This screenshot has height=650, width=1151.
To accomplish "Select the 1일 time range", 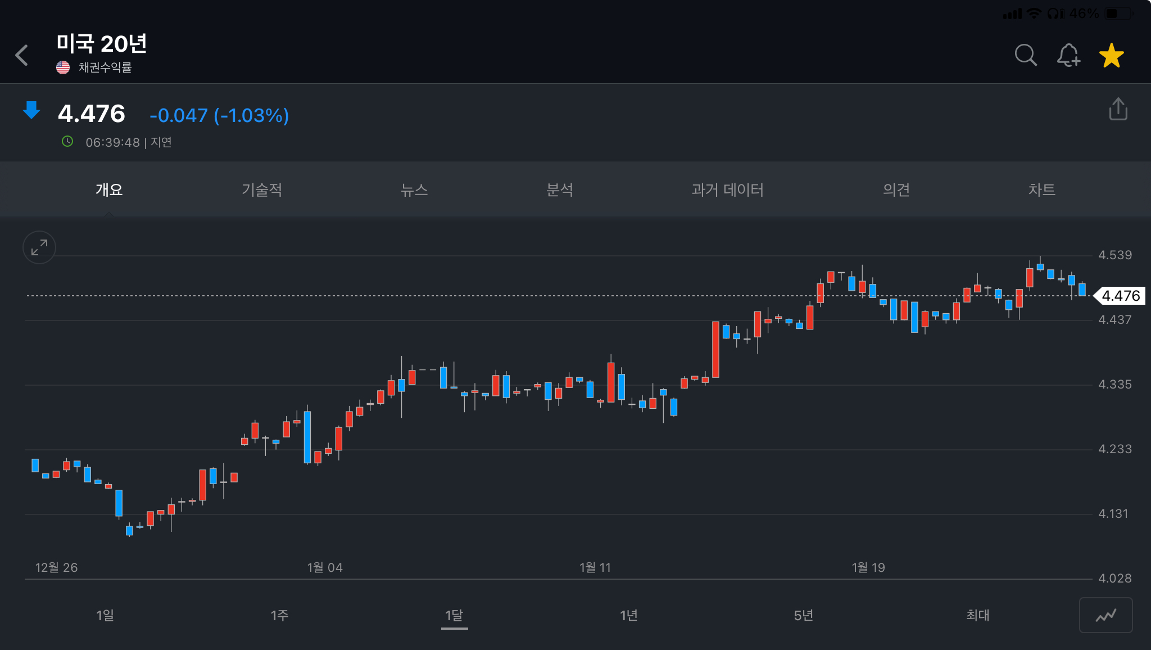I will point(105,615).
